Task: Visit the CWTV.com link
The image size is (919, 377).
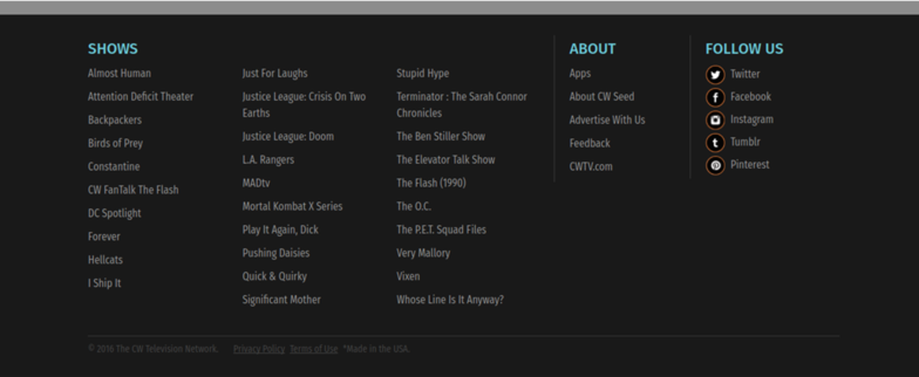Action: 591,167
